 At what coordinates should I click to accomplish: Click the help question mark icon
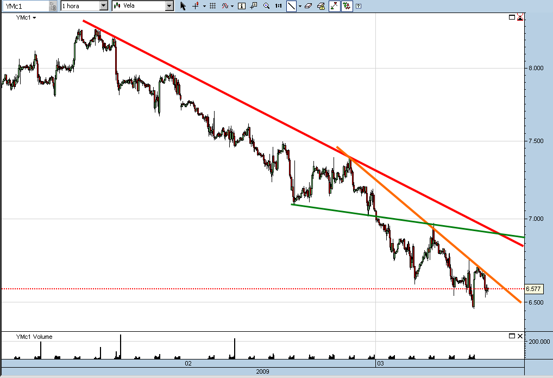359,6
